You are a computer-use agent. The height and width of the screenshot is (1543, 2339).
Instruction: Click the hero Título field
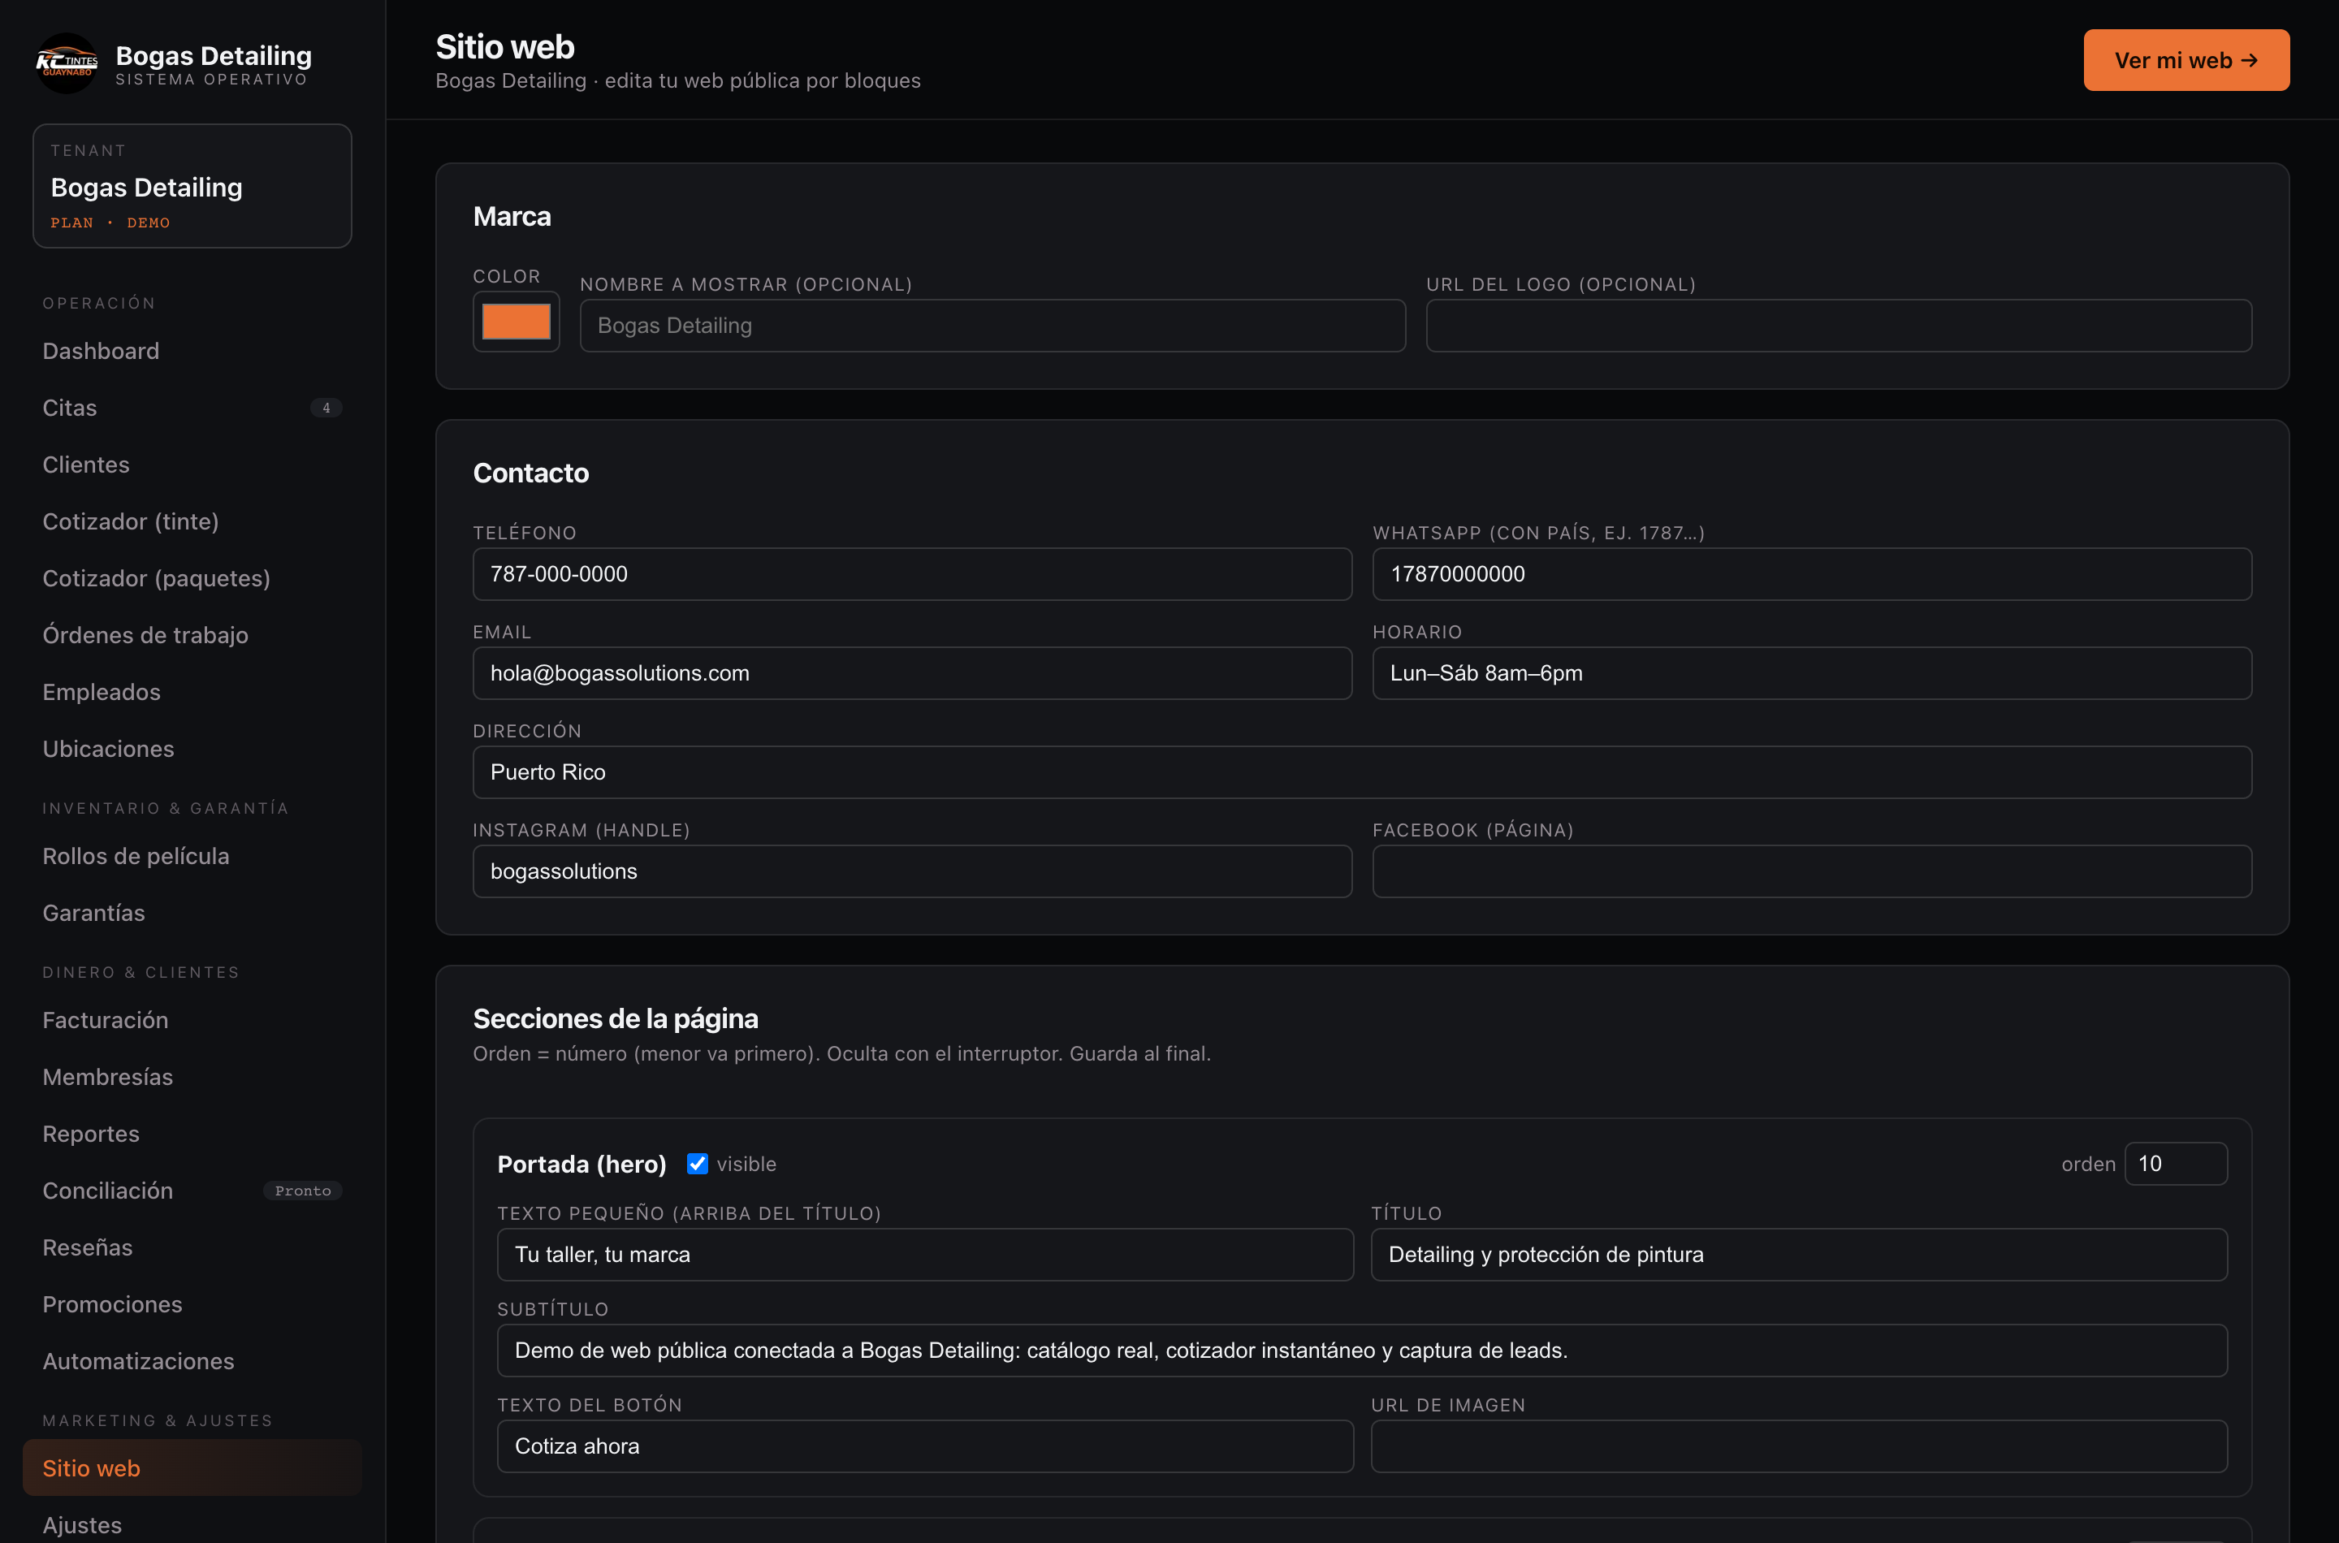pos(1799,1255)
